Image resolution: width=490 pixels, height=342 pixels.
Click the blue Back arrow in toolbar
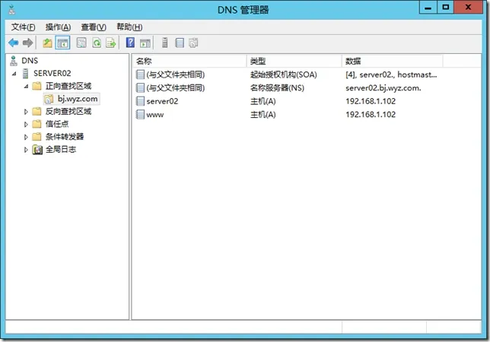pos(14,43)
